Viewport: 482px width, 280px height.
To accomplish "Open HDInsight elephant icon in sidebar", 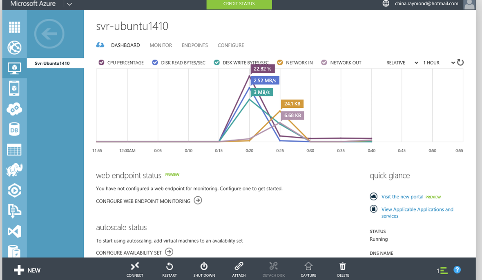I will [14, 170].
